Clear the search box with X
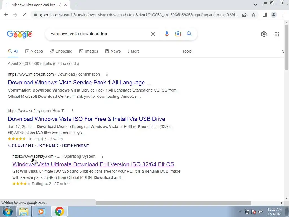The height and width of the screenshot is (217, 289). point(153,34)
